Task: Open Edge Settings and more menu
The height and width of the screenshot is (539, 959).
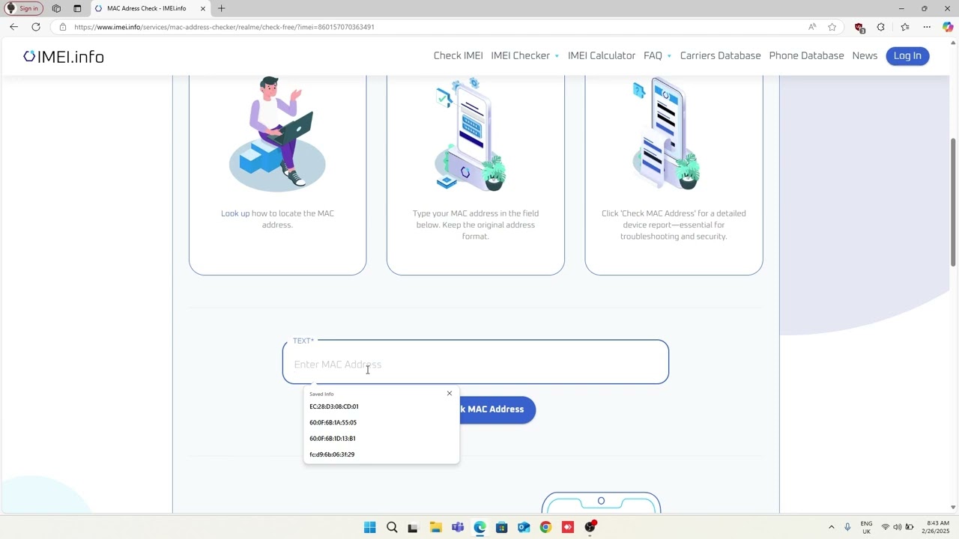Action: 927,27
